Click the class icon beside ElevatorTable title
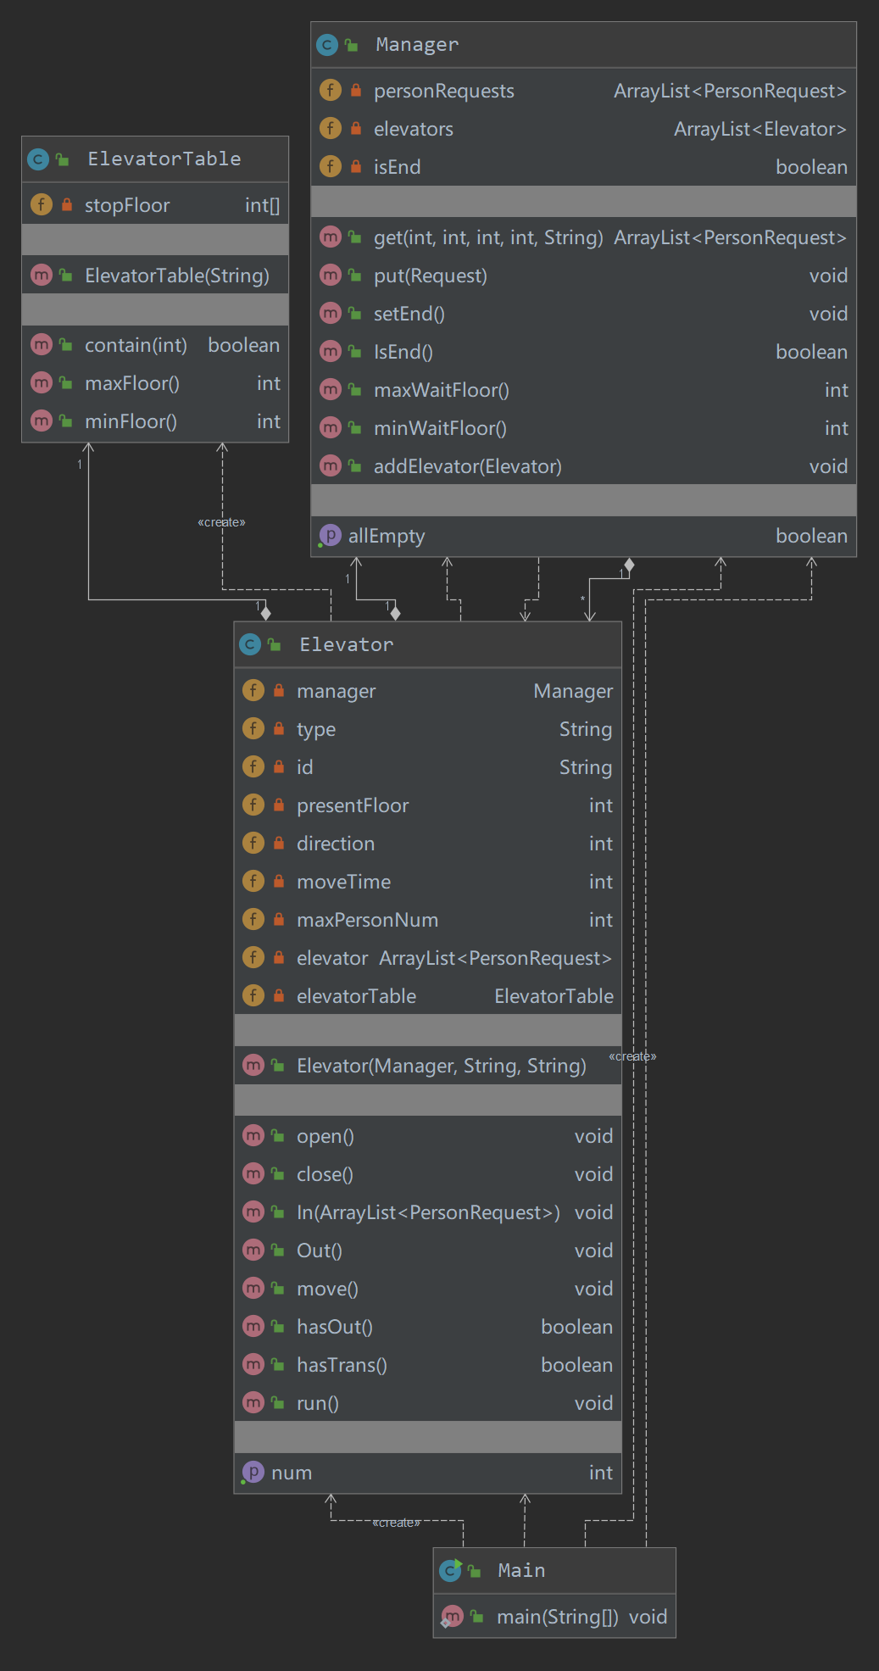879x1671 pixels. tap(38, 159)
